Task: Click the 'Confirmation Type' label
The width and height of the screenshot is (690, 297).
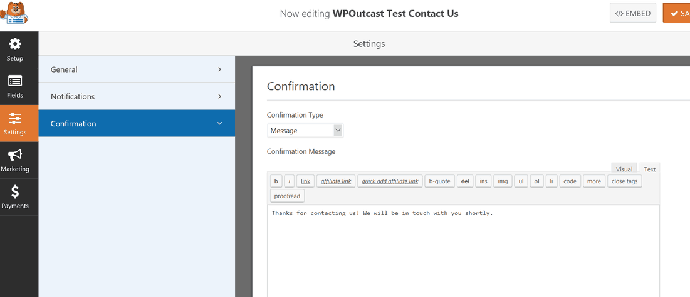Action: coord(295,114)
